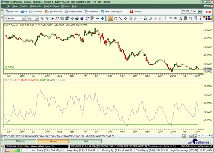The width and height of the screenshot is (214, 153).
Task: Open the File menu
Action: tap(8, 6)
